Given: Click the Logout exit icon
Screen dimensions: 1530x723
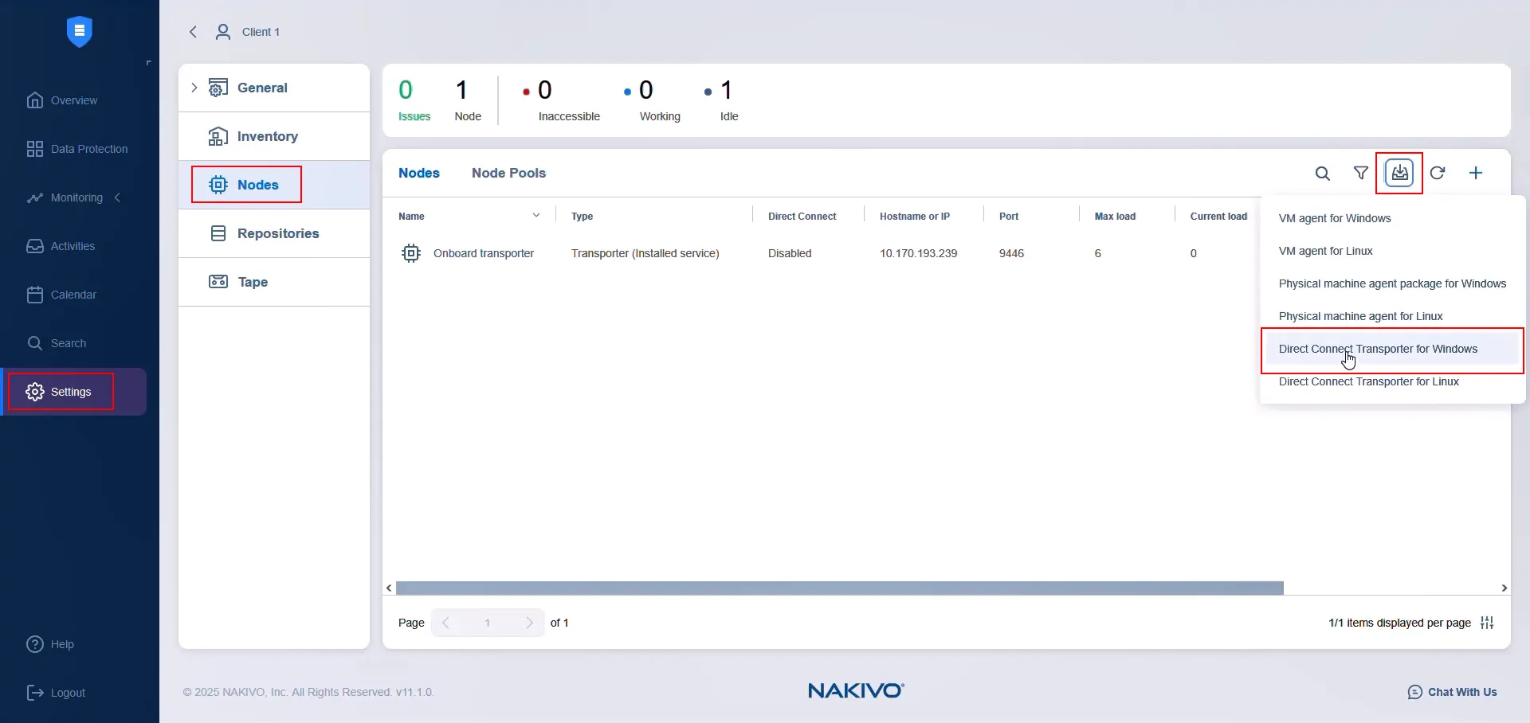Looking at the screenshot, I should (x=35, y=693).
